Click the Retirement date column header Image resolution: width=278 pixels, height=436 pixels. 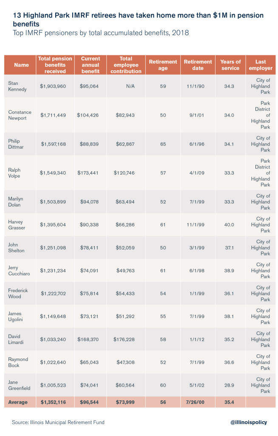(198, 65)
